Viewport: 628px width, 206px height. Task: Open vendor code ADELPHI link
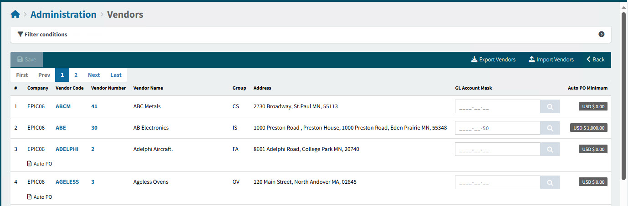pyautogui.click(x=67, y=149)
